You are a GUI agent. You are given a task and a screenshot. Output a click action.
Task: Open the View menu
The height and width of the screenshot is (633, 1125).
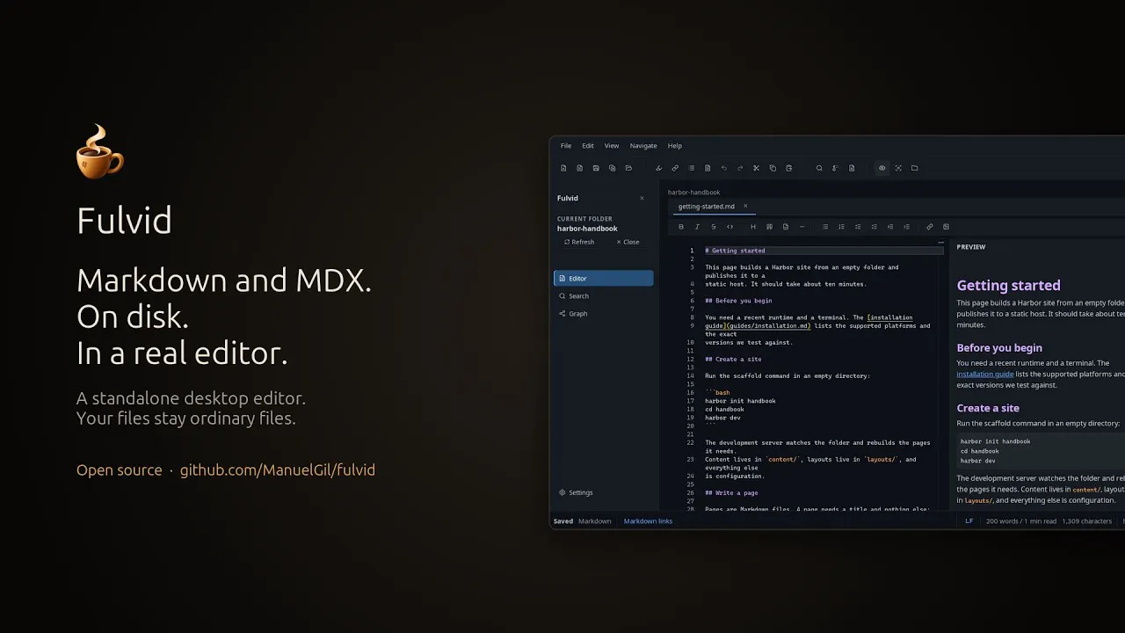click(x=612, y=146)
